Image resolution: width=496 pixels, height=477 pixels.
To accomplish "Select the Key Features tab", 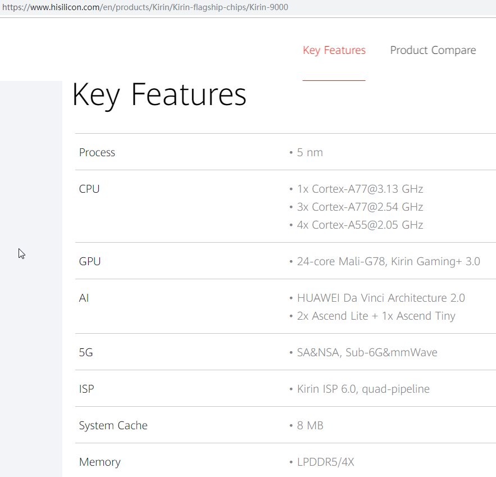I will coord(334,51).
